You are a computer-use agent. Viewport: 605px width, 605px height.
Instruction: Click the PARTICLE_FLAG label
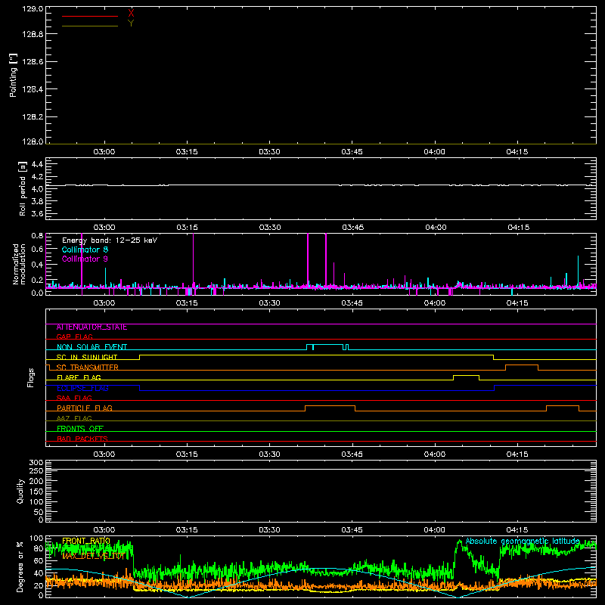click(85, 408)
